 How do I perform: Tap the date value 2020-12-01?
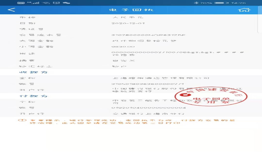[x=128, y=23]
